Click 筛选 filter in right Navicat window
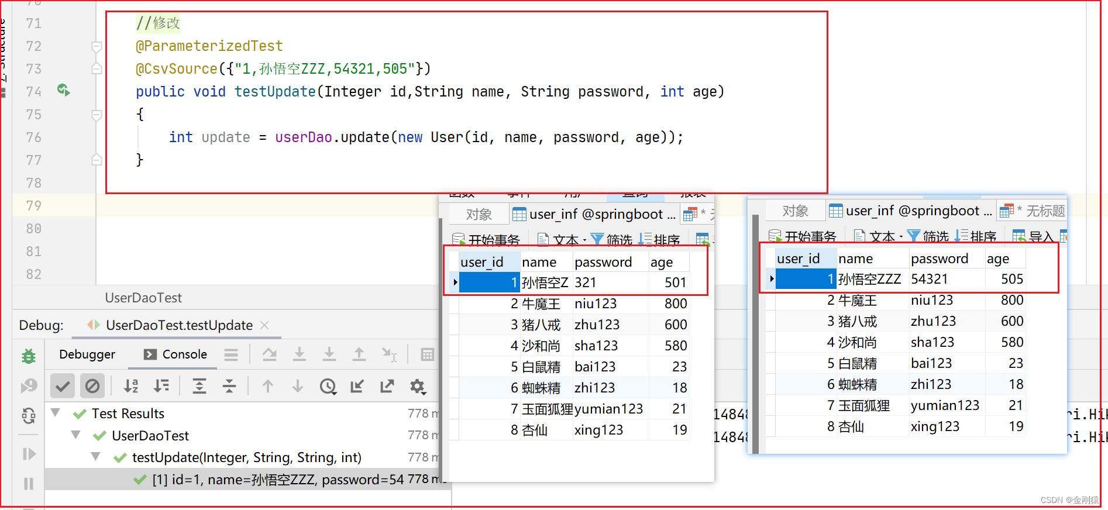The image size is (1108, 510). 928,236
